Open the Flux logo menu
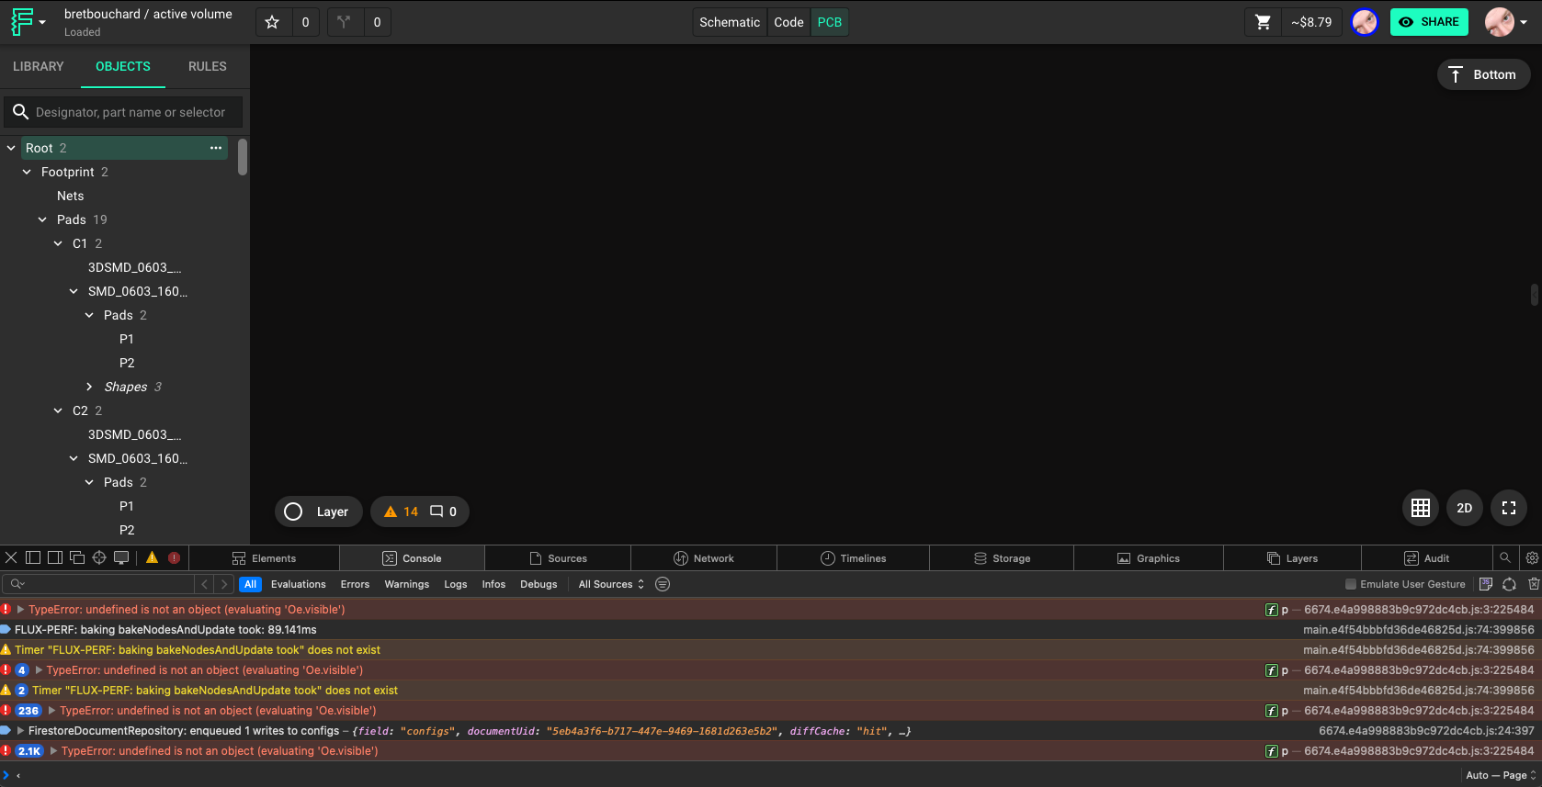1542x787 pixels. click(28, 21)
